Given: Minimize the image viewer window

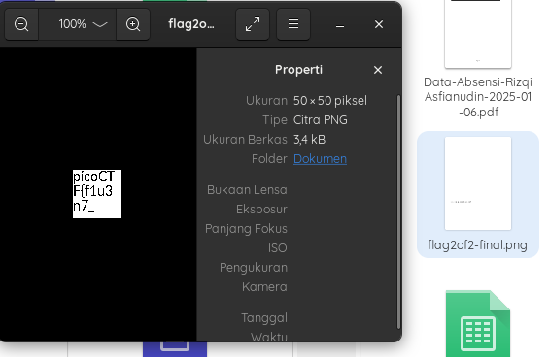Looking at the screenshot, I should click(340, 24).
